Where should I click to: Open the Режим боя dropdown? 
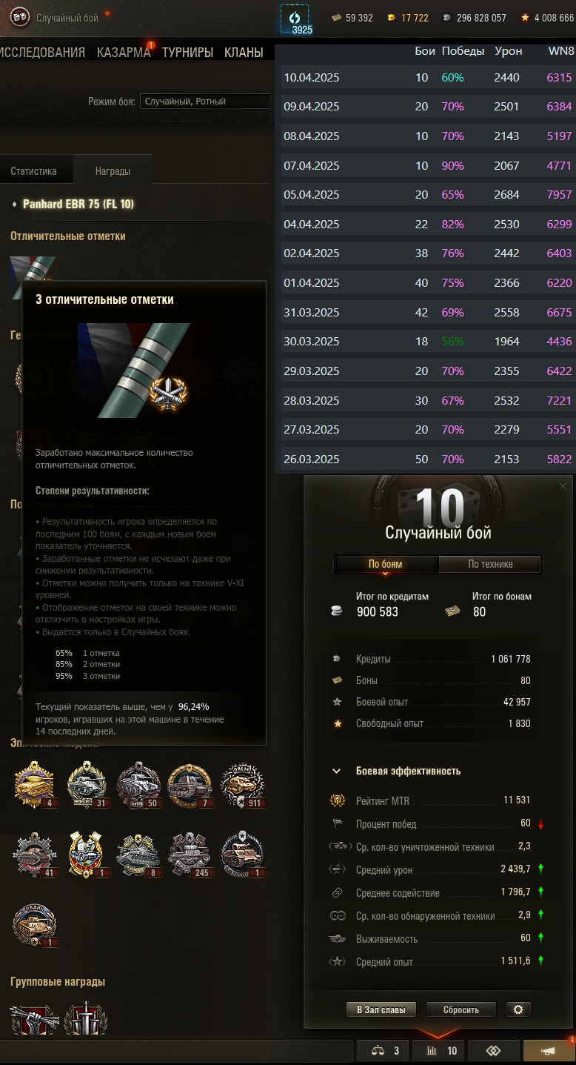click(x=205, y=101)
